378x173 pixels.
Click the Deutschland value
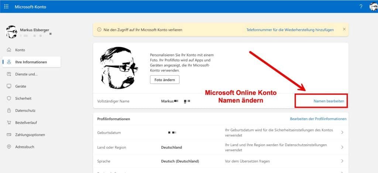[x=171, y=147]
